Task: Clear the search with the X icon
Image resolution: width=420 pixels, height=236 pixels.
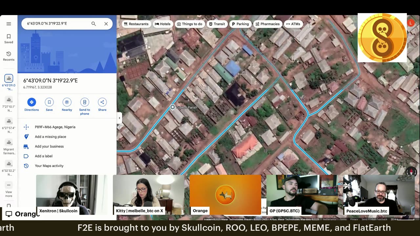Action: (106, 24)
